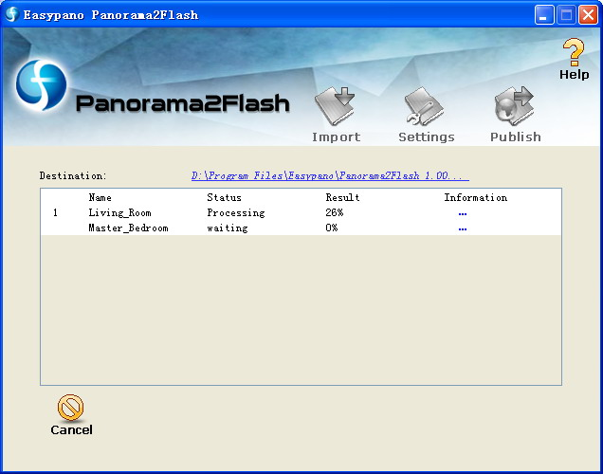This screenshot has height=474, width=603.
Task: Open the destination folder path link
Action: click(330, 176)
